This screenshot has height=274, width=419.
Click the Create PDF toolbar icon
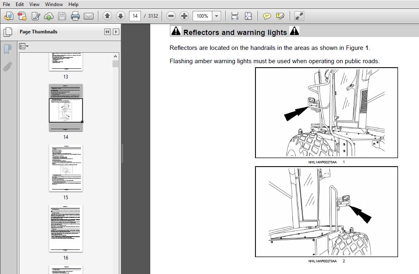(x=22, y=16)
